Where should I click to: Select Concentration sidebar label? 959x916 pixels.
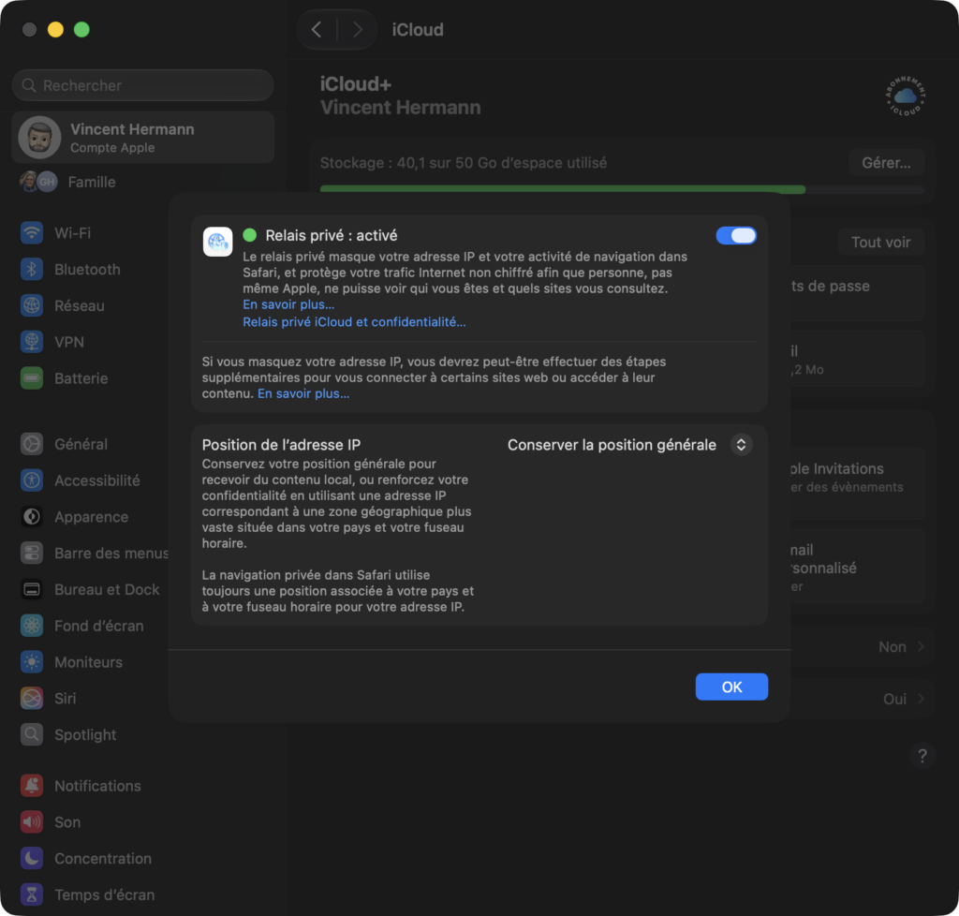pos(103,859)
